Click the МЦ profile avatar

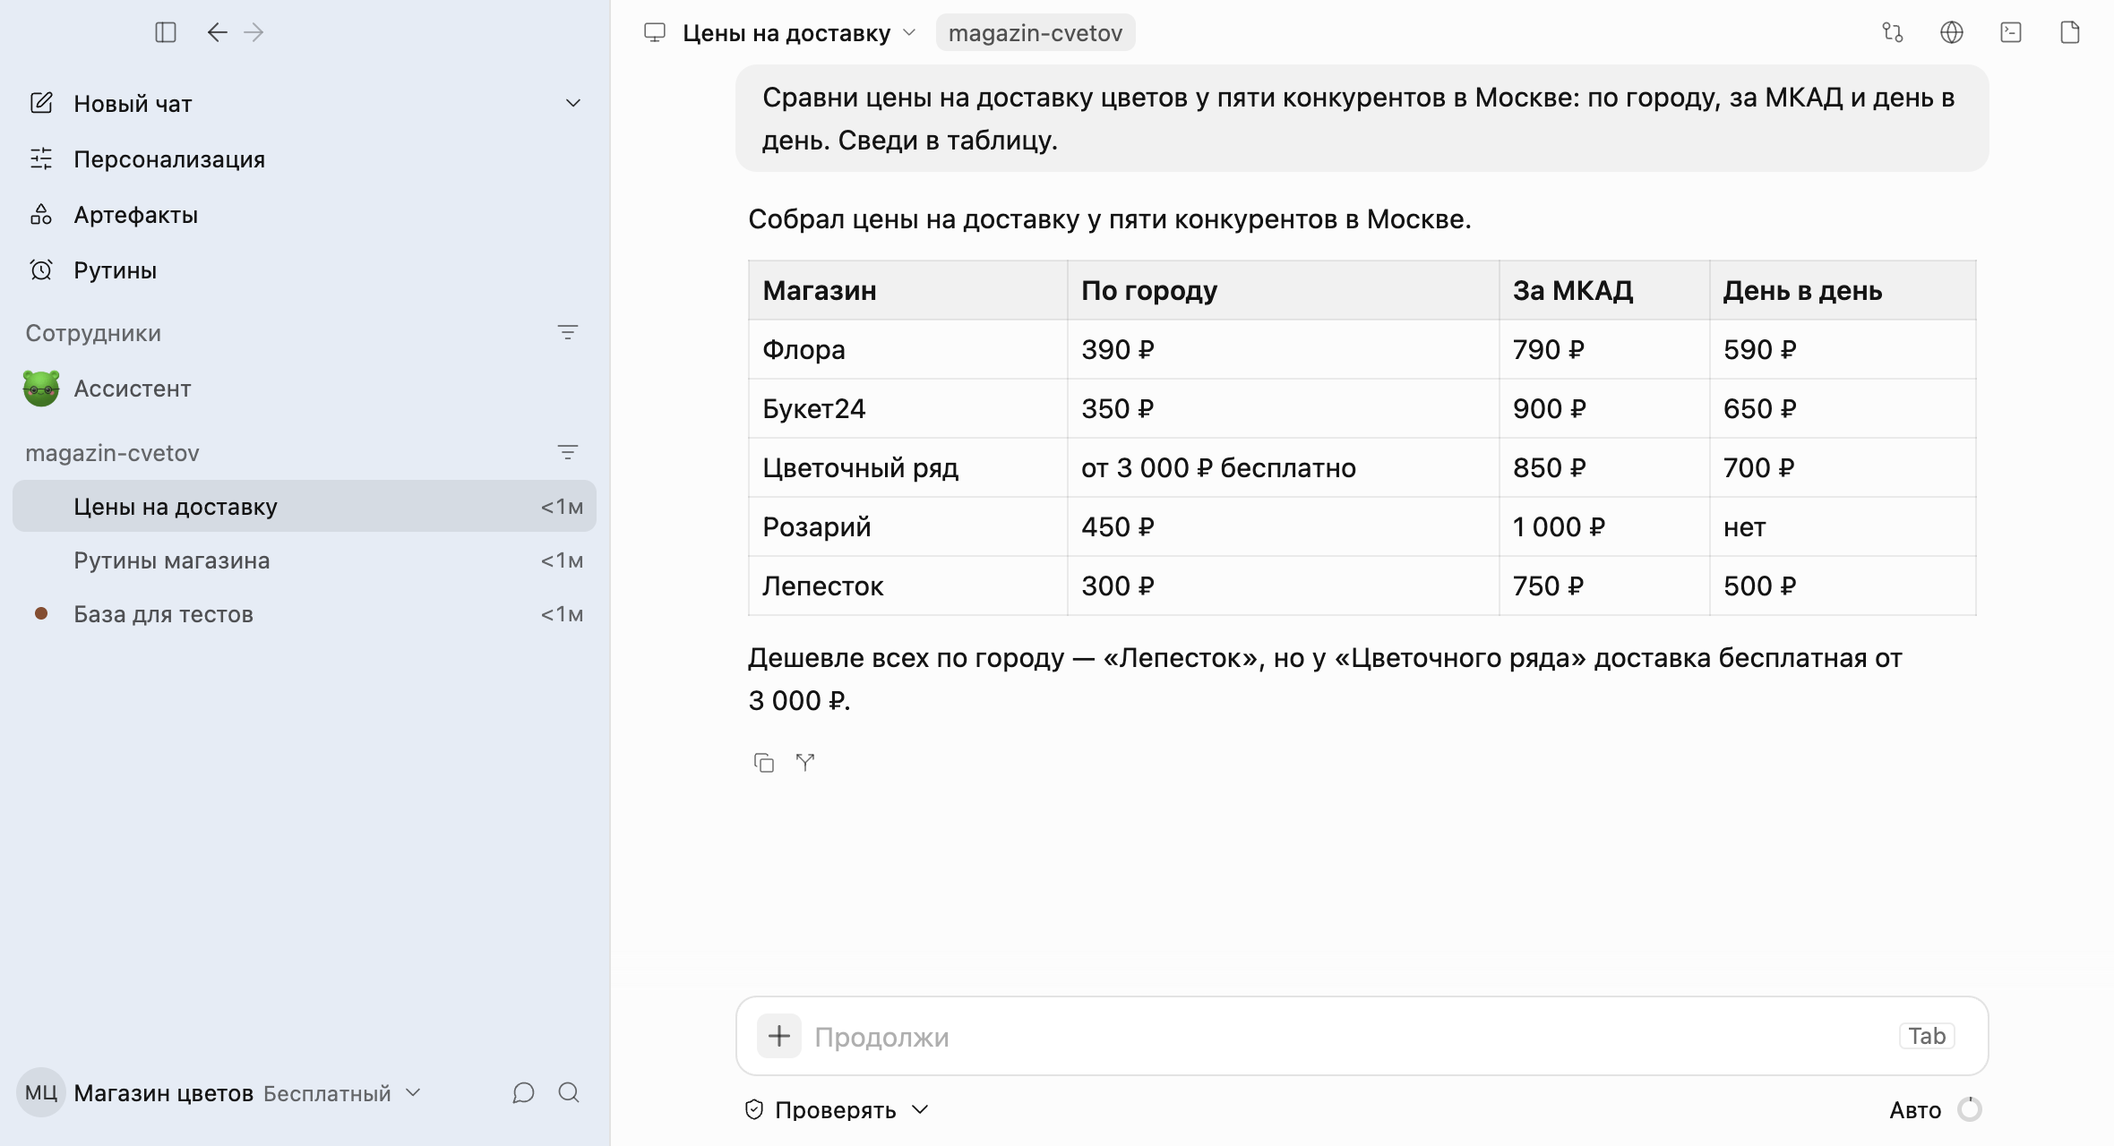click(41, 1093)
